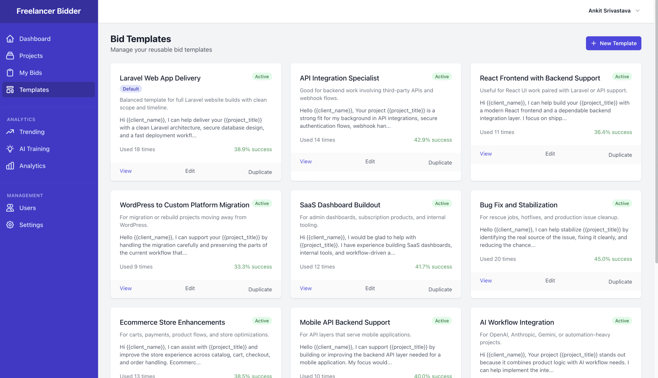658x378 pixels.
Task: Click the Projects briefcase icon
Action: pyautogui.click(x=10, y=56)
